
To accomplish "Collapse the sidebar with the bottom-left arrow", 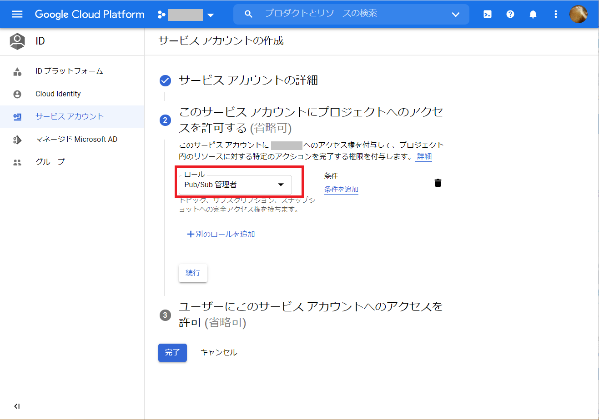I will click(x=17, y=406).
